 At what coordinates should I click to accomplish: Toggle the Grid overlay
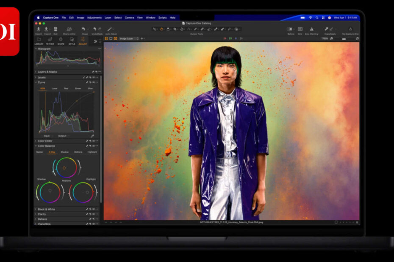300,29
